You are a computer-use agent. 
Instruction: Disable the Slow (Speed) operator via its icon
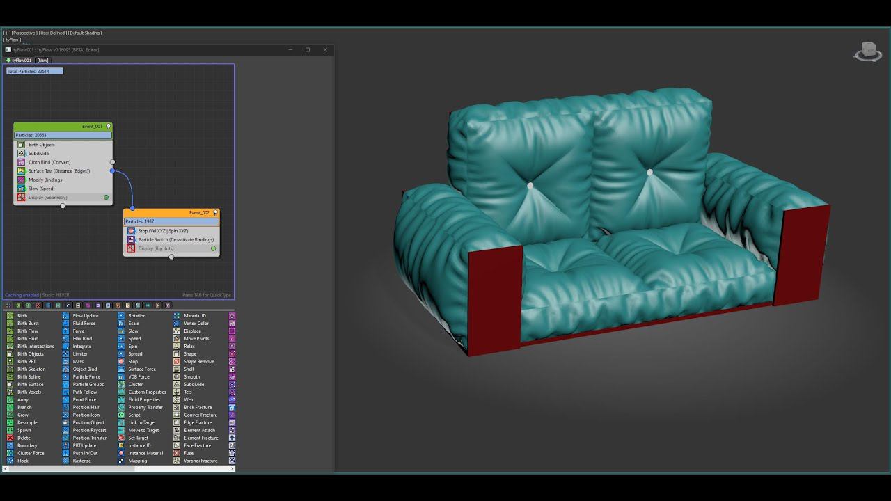pos(22,189)
